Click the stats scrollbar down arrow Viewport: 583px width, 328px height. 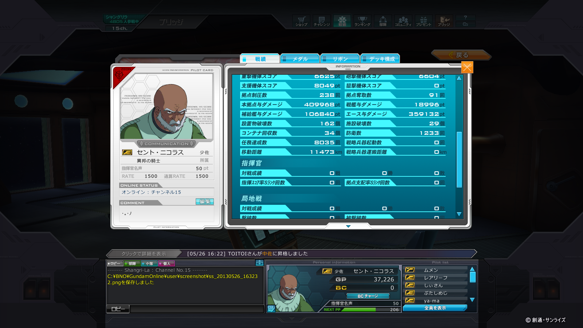coord(459,214)
